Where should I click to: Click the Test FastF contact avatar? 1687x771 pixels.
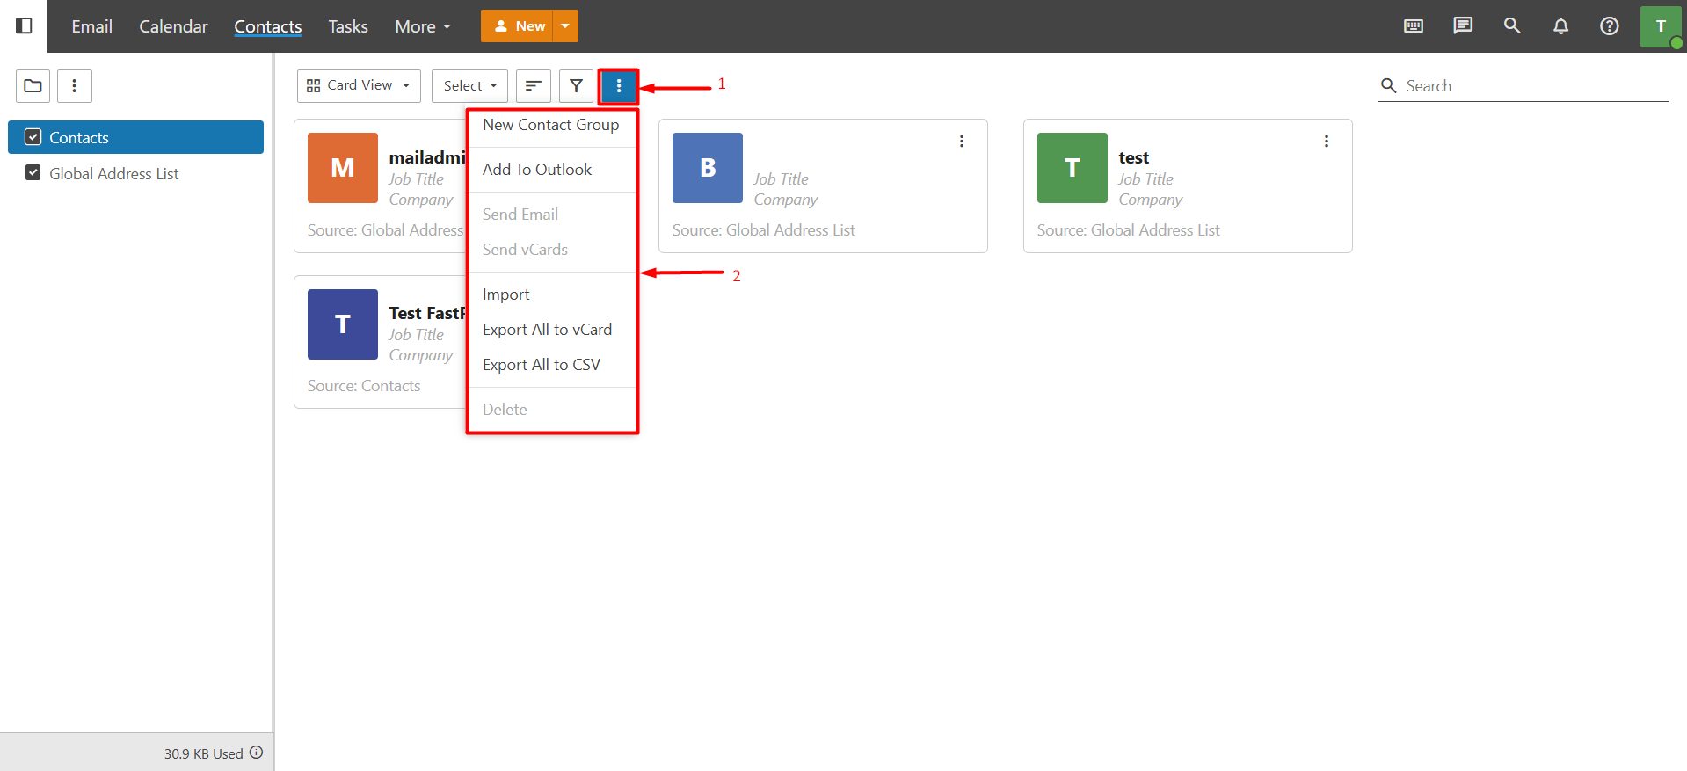[343, 324]
